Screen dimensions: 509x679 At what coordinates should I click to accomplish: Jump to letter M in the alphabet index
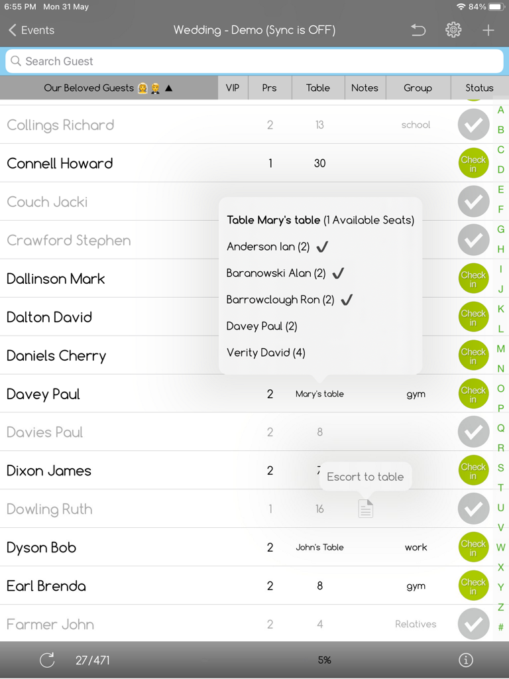click(500, 348)
